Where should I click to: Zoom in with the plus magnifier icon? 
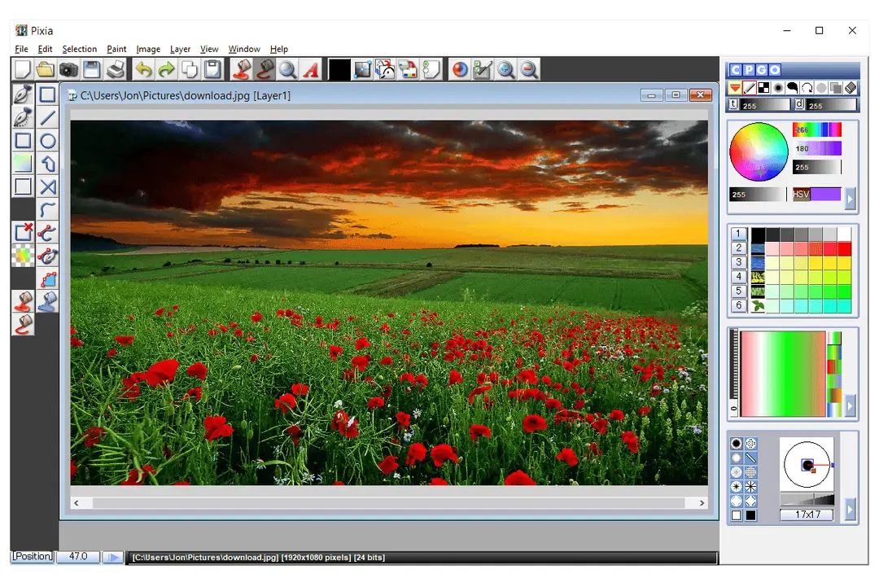point(505,69)
